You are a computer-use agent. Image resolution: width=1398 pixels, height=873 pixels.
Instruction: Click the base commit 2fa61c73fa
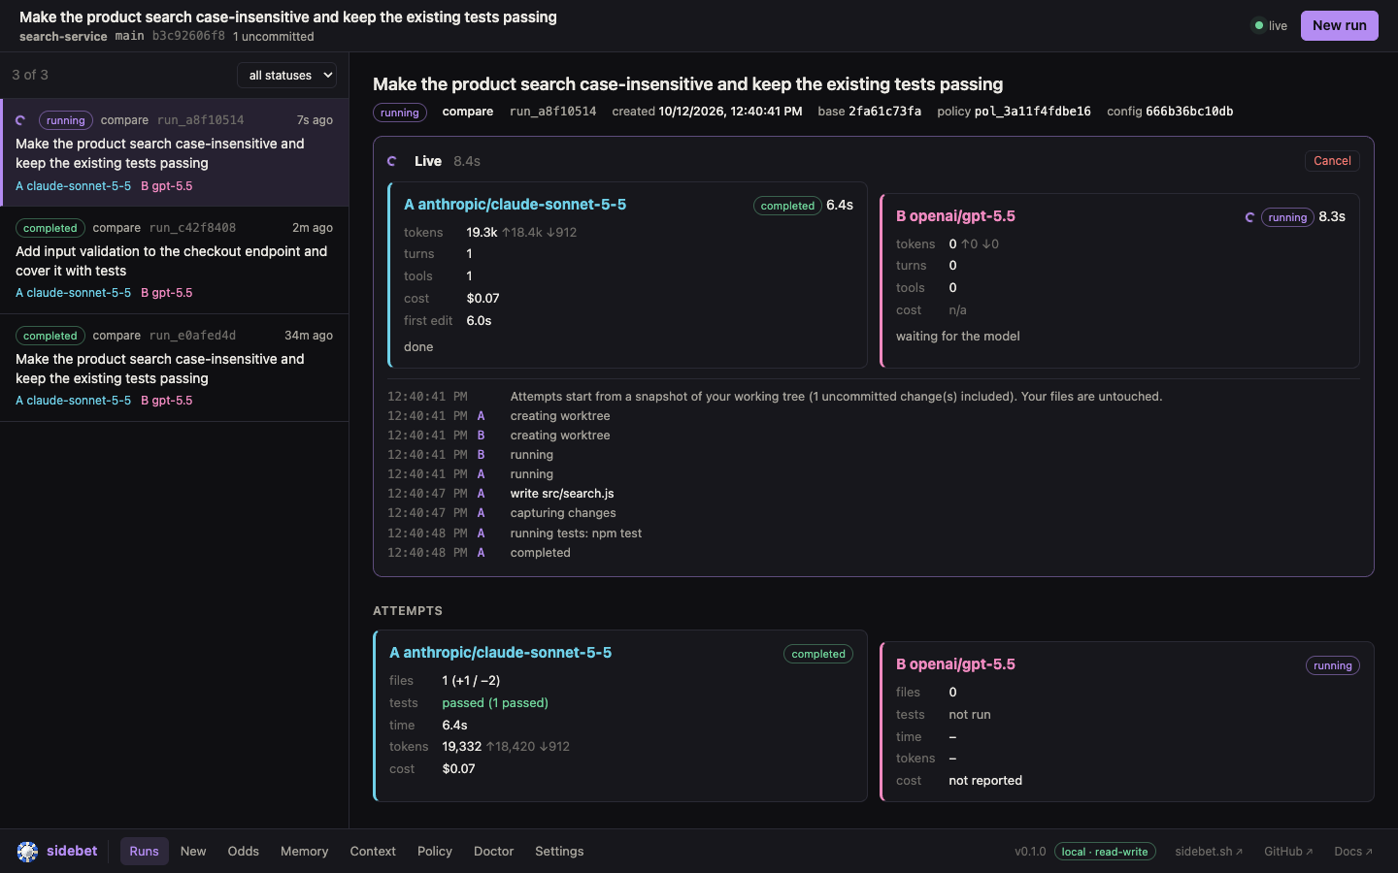(x=884, y=112)
